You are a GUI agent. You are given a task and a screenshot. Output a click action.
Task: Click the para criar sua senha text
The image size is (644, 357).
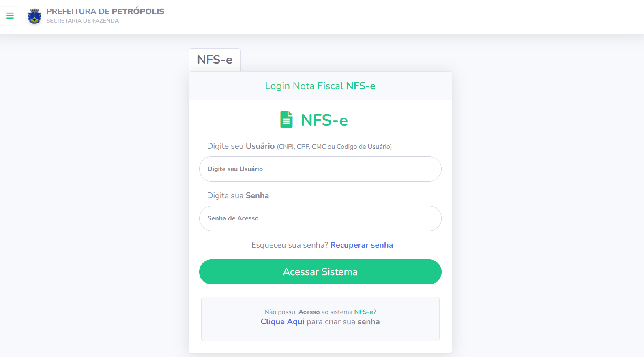tap(343, 322)
